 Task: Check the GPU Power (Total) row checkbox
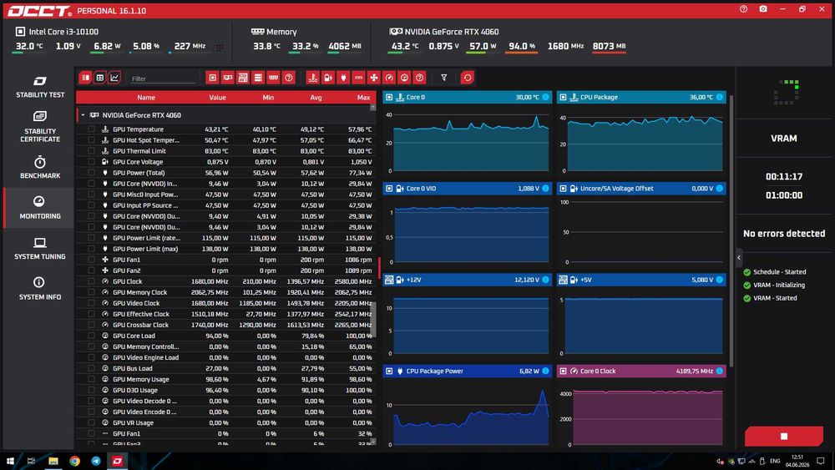pyautogui.click(x=91, y=173)
